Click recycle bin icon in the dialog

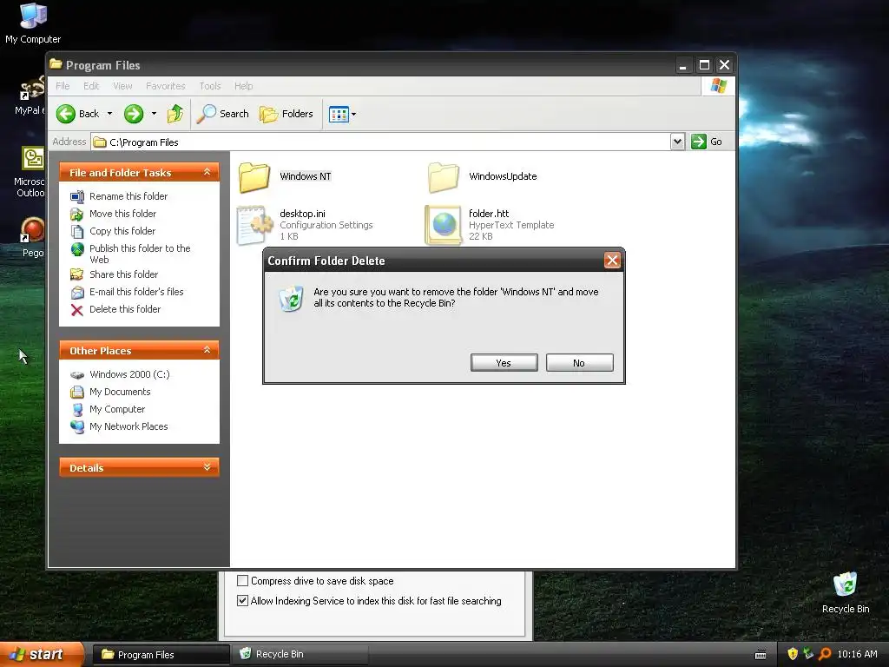coord(291,299)
